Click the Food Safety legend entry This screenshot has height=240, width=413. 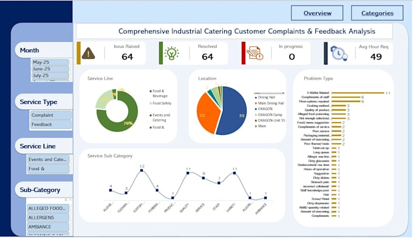(x=160, y=103)
